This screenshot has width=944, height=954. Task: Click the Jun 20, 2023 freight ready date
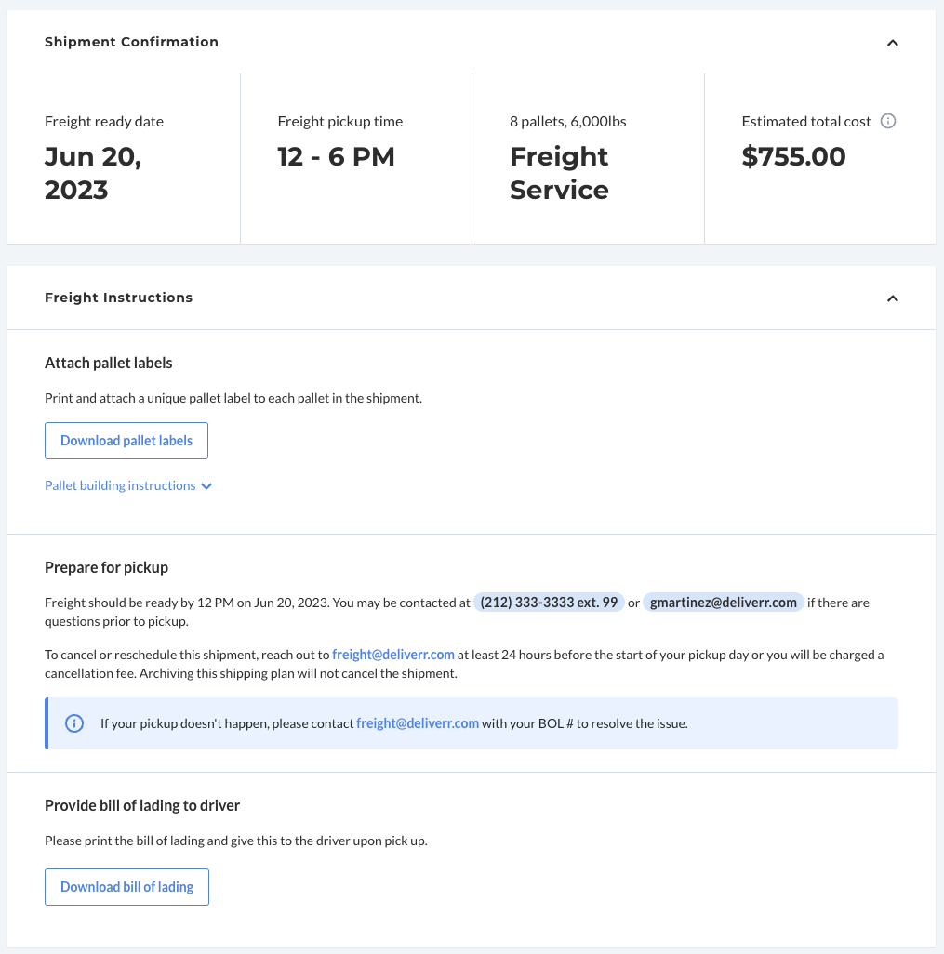[x=93, y=173]
